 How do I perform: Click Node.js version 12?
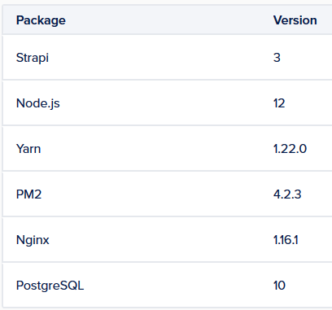(x=279, y=103)
